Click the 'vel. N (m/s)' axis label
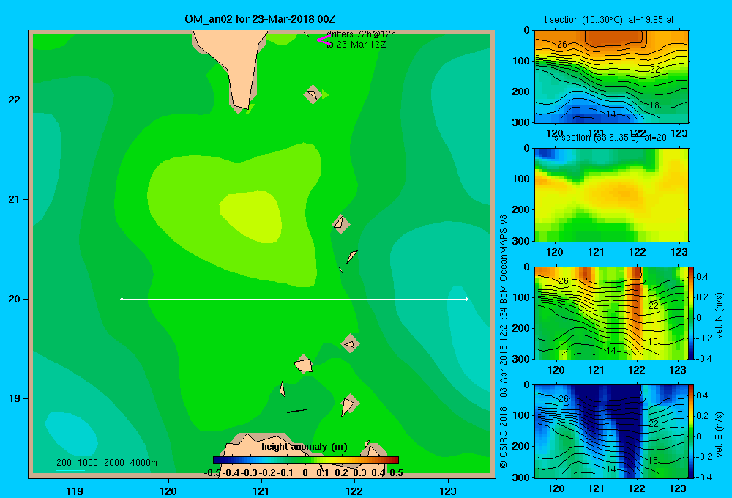Image resolution: width=732 pixels, height=498 pixels. click(719, 316)
